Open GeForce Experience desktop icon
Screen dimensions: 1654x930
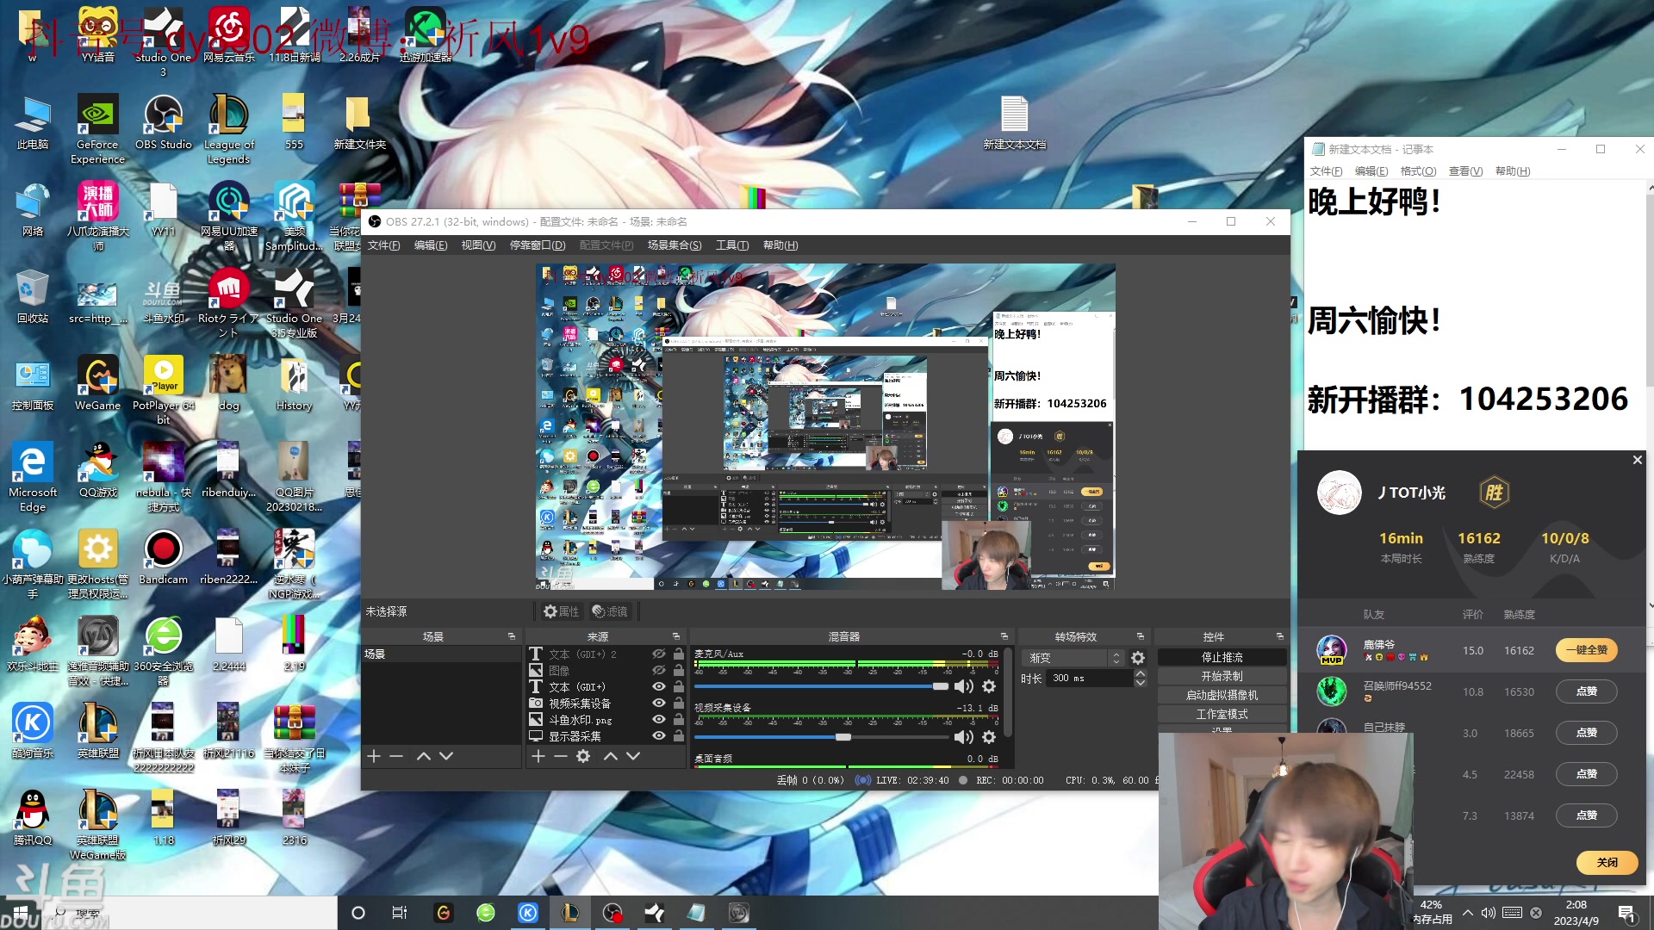[x=97, y=129]
